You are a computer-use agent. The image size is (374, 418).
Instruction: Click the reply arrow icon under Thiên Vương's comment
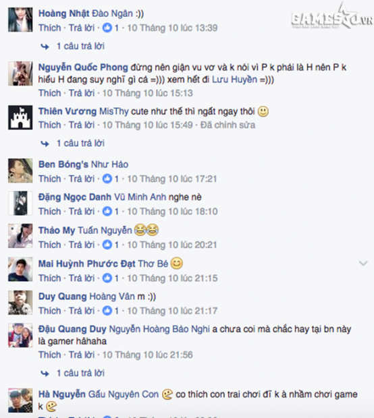coord(45,144)
